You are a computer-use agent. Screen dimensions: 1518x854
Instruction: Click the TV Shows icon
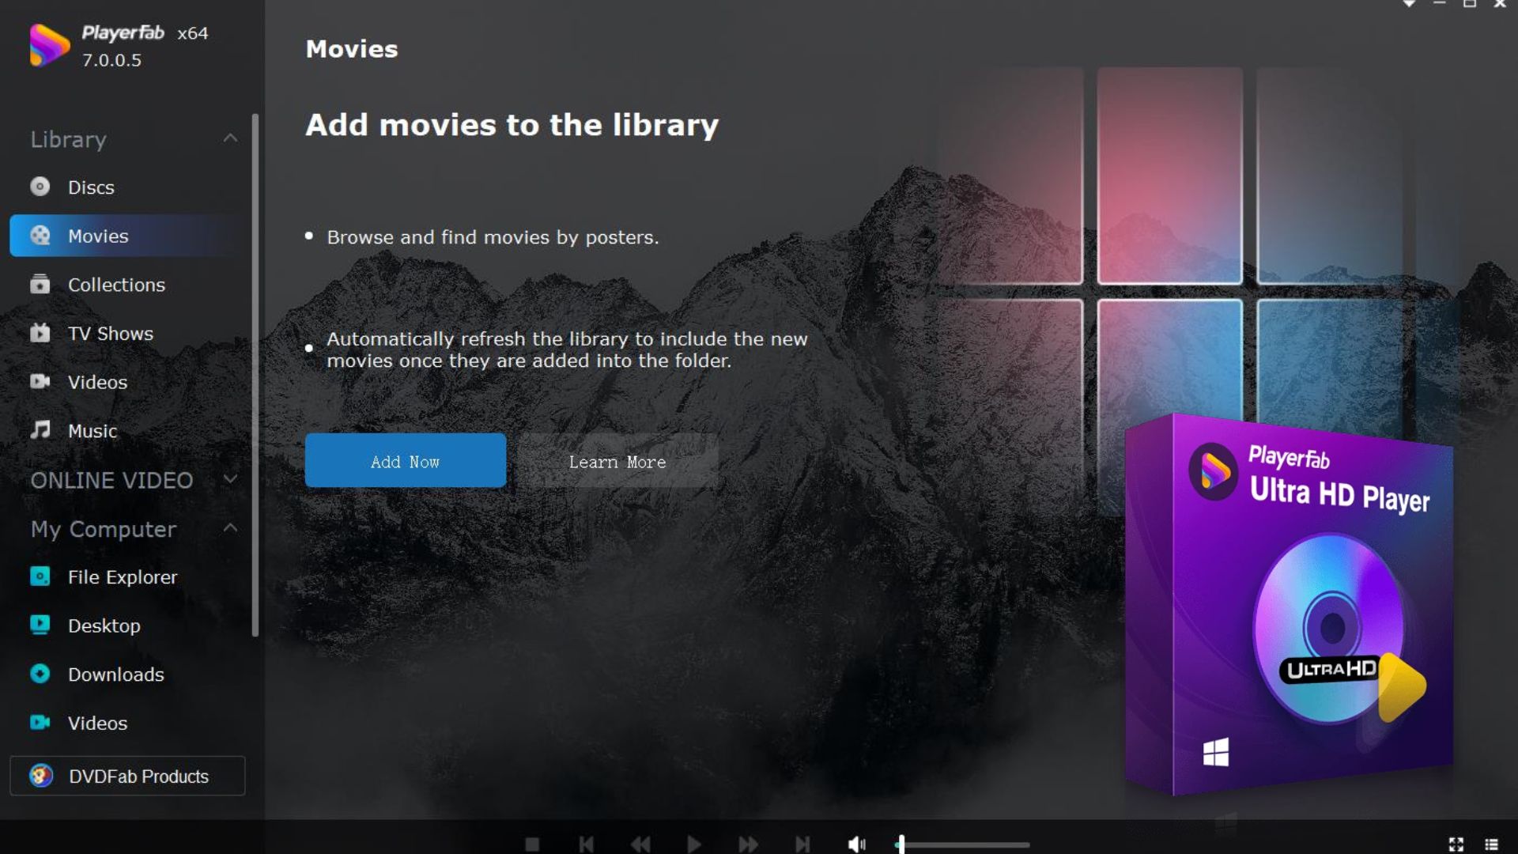tap(40, 333)
